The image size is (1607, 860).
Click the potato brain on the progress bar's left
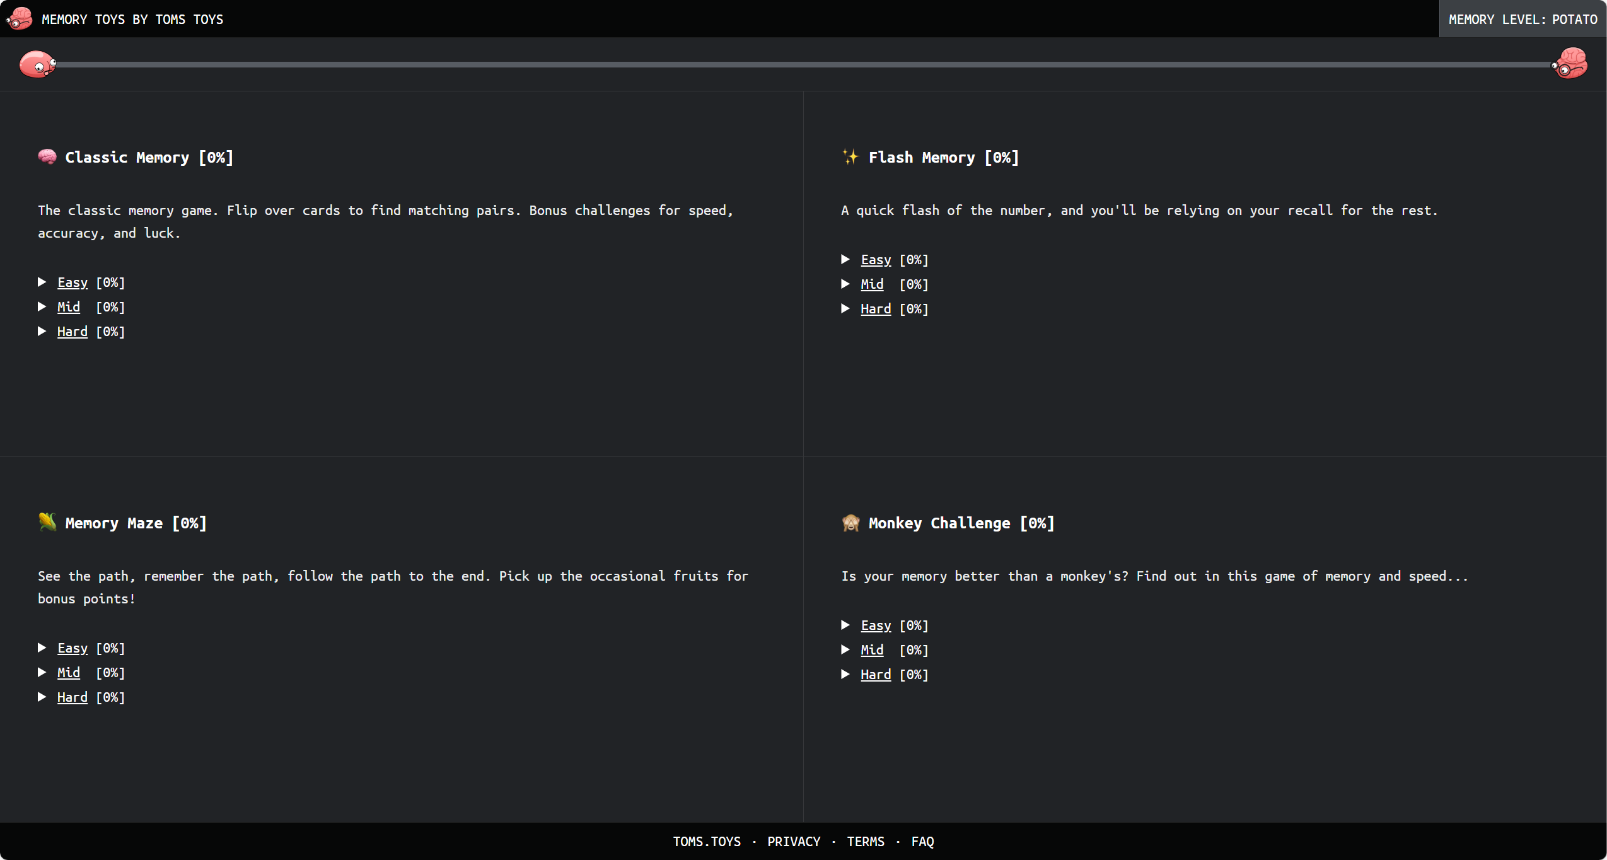point(38,64)
